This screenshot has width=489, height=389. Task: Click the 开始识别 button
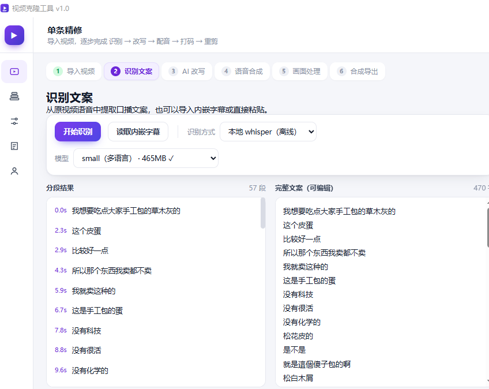coord(78,132)
